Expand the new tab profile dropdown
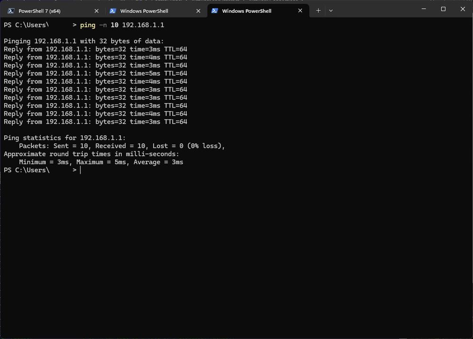The width and height of the screenshot is (473, 339). (x=331, y=10)
